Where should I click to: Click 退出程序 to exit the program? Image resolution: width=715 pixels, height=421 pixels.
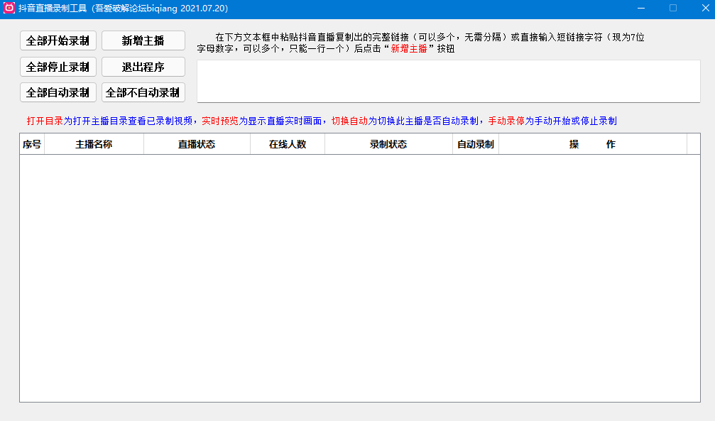143,67
